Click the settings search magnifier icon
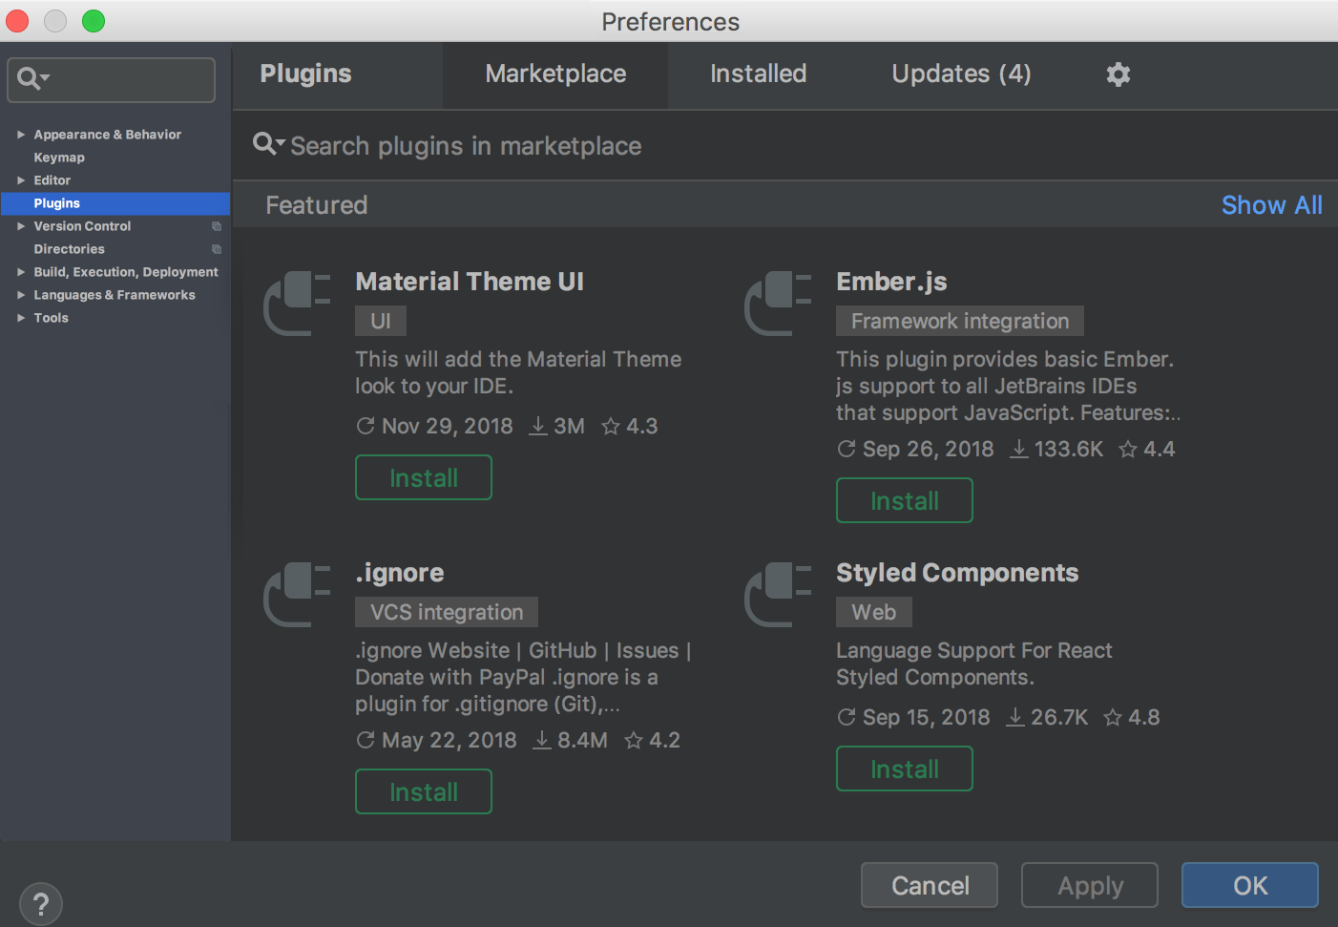Screen dimensions: 1338x927 pyautogui.click(x=33, y=78)
